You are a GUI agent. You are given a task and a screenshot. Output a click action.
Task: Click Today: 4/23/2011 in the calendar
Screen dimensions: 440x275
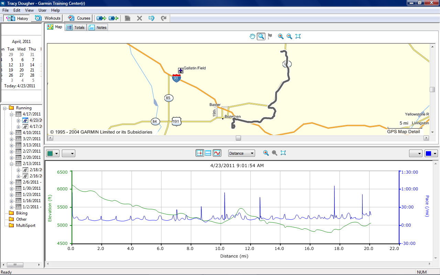click(20, 86)
